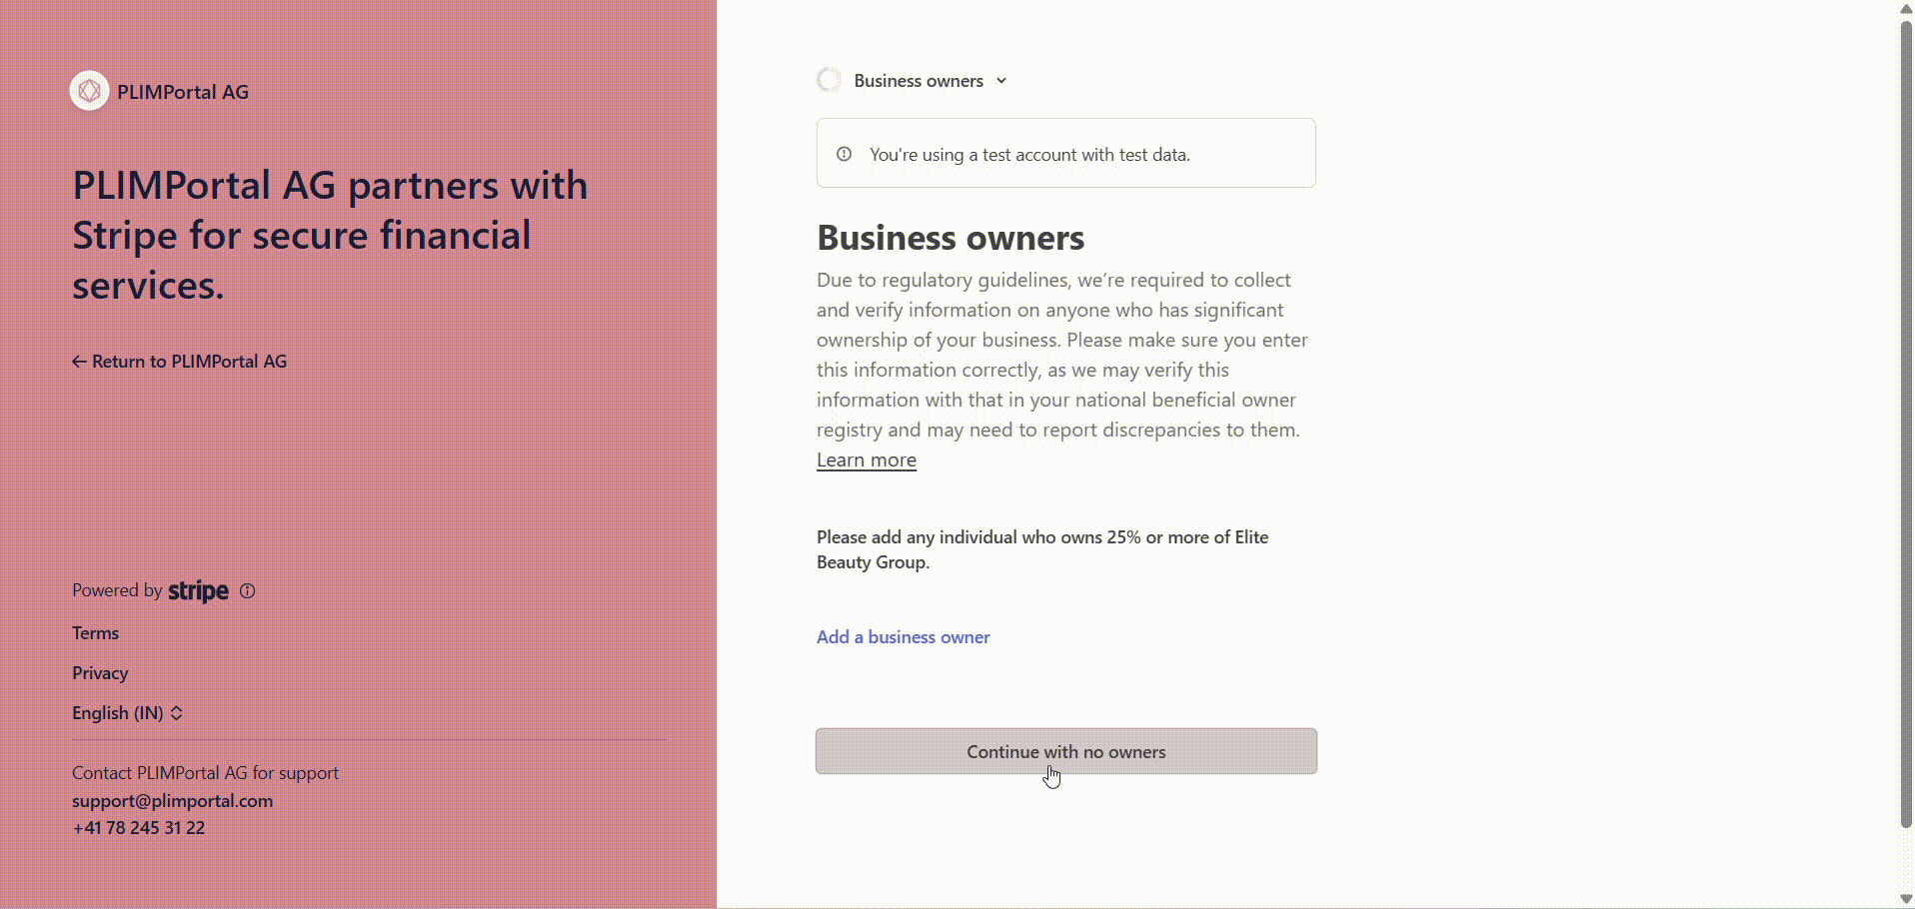Click the Business owners step label

point(919,81)
